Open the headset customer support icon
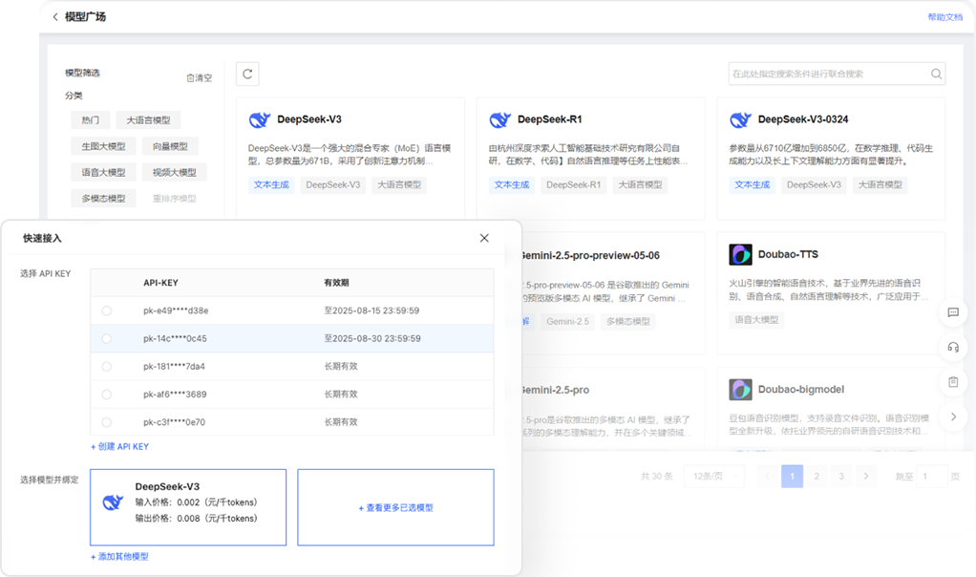 pos(952,347)
